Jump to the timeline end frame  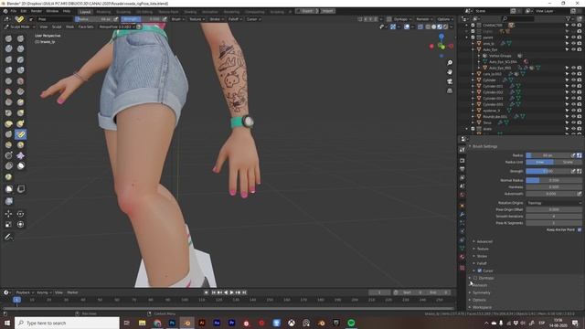tap(244, 292)
